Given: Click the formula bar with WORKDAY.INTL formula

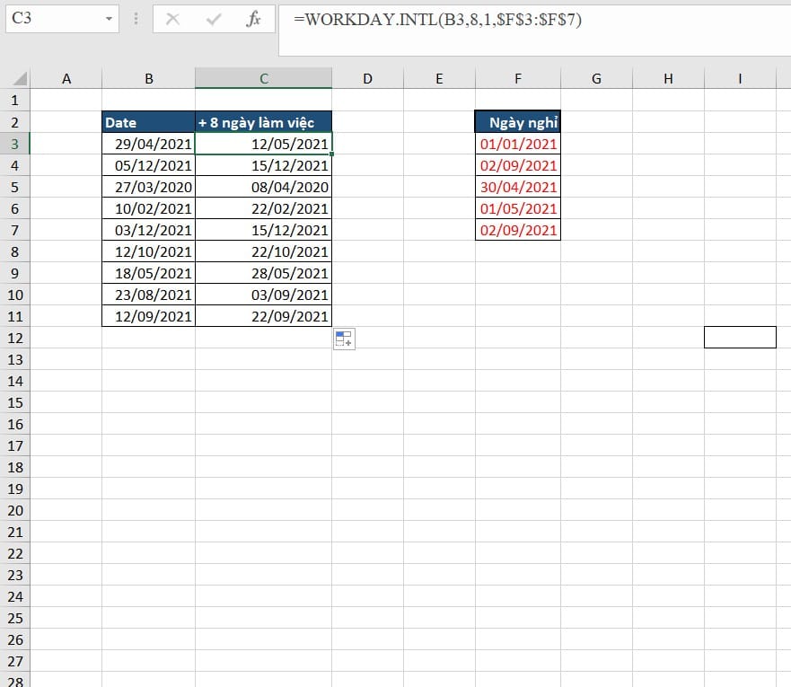Looking at the screenshot, I should pos(530,21).
